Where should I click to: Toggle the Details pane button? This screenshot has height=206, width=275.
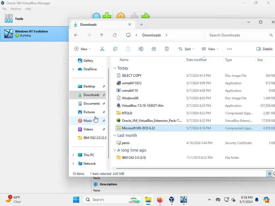[x=265, y=49]
